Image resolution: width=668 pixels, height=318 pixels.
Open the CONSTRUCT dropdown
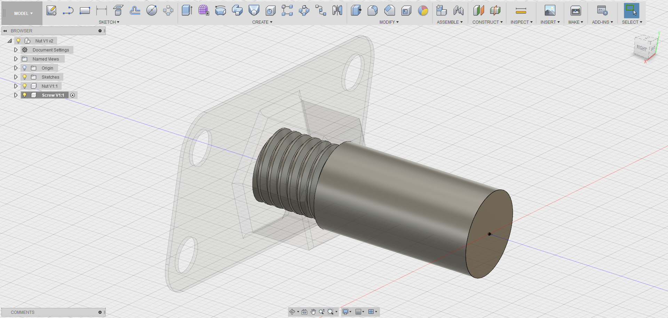[487, 22]
